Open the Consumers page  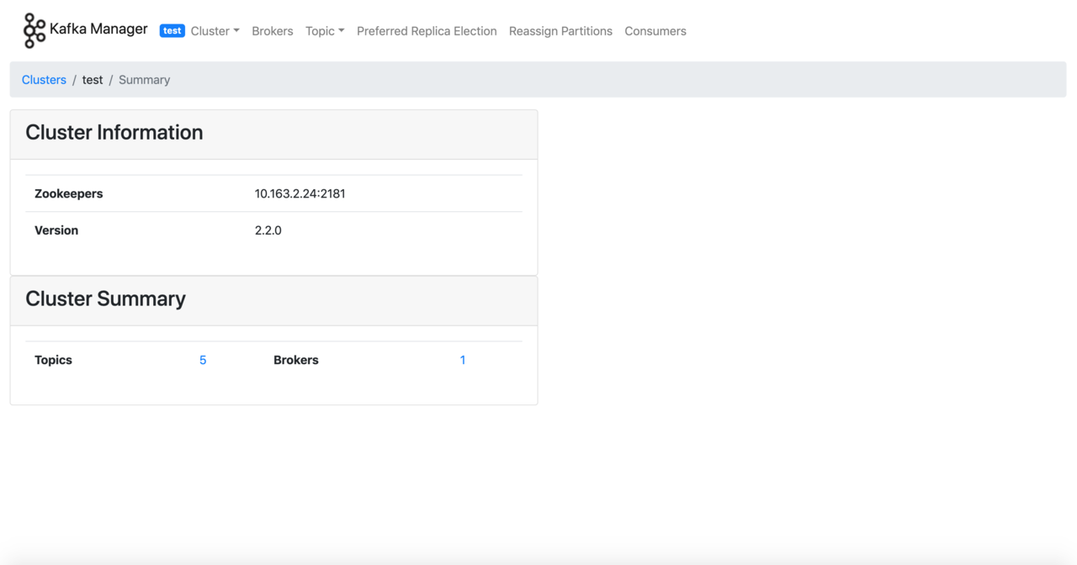point(655,31)
